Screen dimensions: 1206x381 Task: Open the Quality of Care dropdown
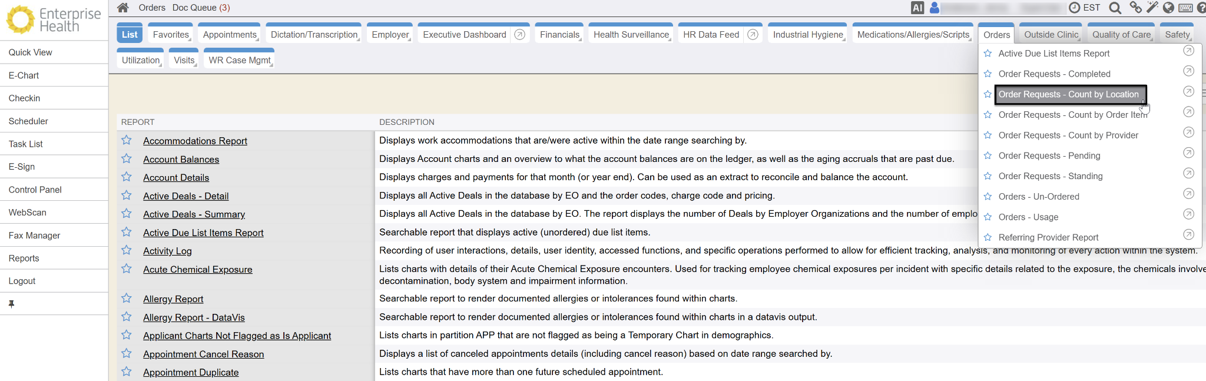(x=1121, y=35)
